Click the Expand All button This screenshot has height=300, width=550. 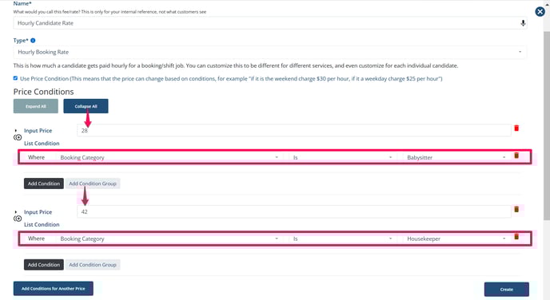click(x=36, y=106)
